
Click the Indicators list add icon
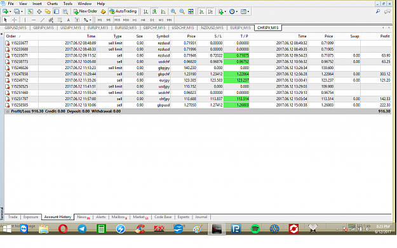(x=221, y=11)
